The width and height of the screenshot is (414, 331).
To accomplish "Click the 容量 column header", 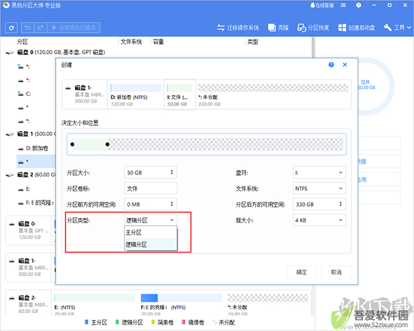I will 158,42.
